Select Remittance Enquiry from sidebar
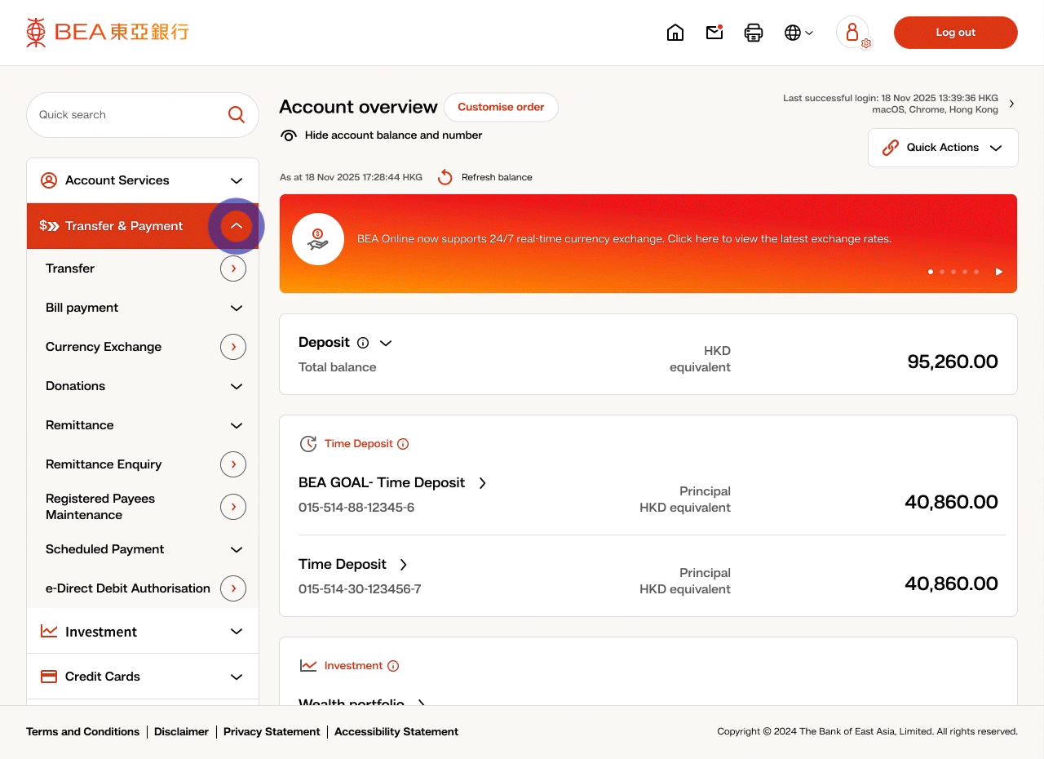 pyautogui.click(x=104, y=464)
